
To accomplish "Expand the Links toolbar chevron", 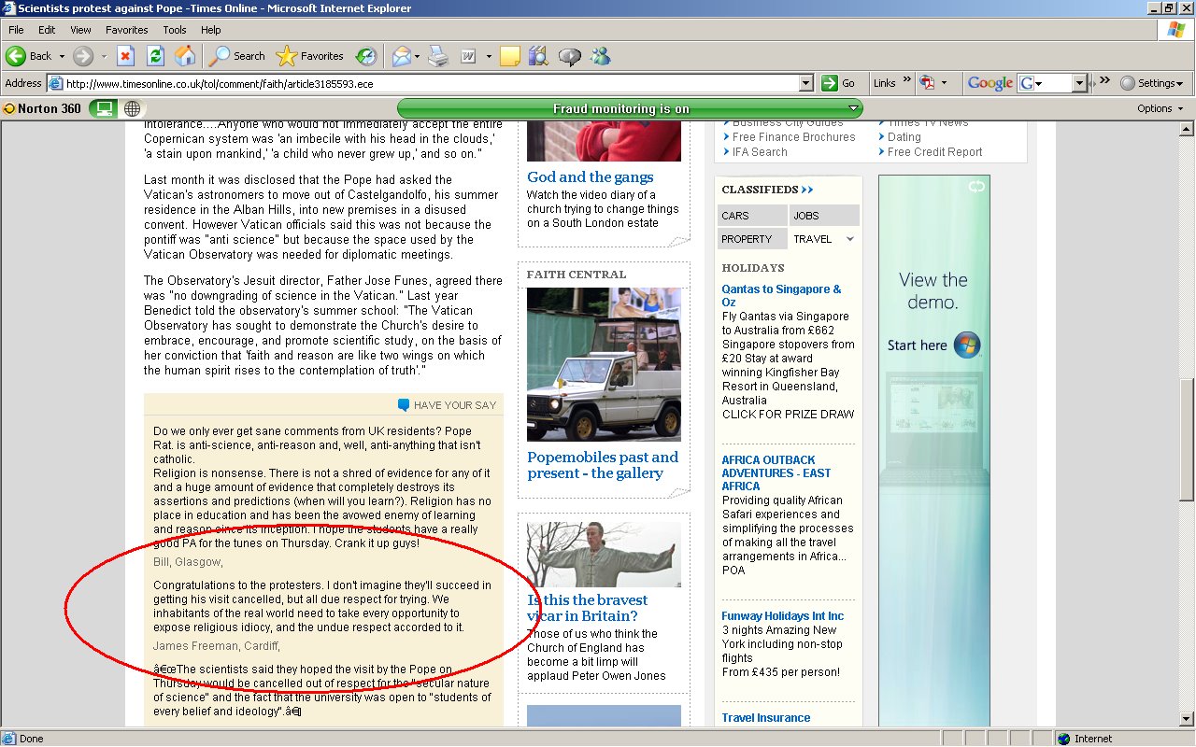I will (906, 81).
